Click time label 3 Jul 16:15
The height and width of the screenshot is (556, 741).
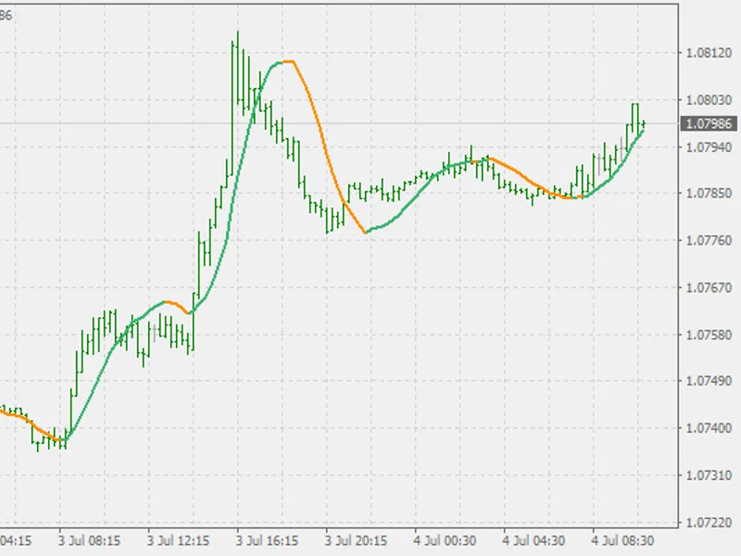(267, 540)
